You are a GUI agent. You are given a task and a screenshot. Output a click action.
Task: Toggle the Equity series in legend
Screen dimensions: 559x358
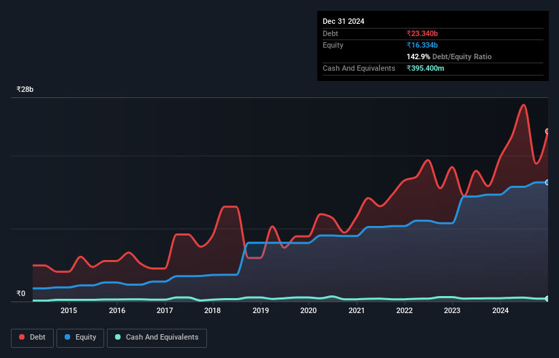(80, 338)
